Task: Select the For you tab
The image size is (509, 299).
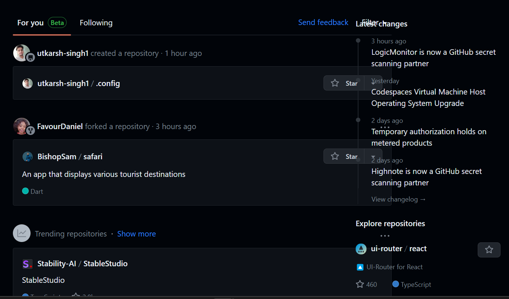Action: 30,23
